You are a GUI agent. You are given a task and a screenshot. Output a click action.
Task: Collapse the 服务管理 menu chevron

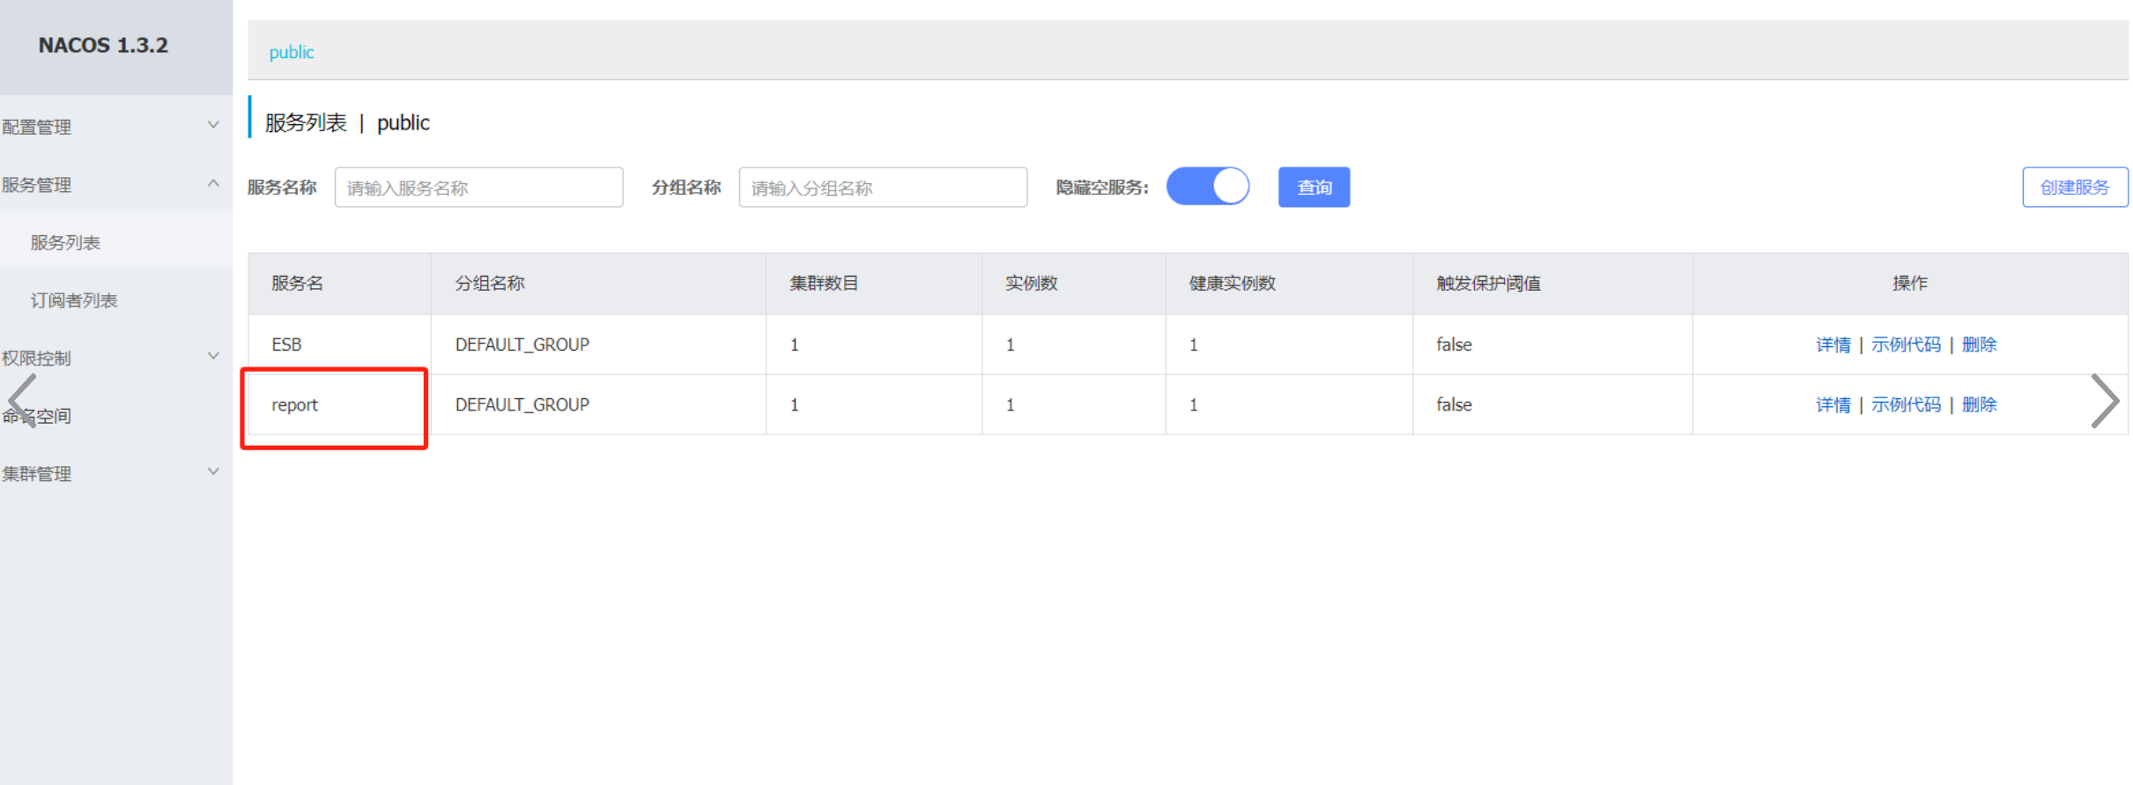(213, 183)
